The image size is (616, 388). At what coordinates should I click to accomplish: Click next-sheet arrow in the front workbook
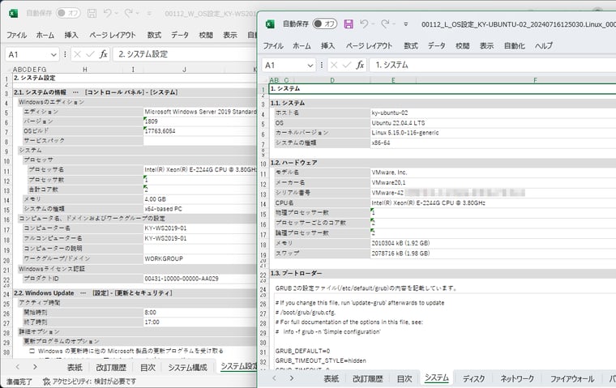292,378
